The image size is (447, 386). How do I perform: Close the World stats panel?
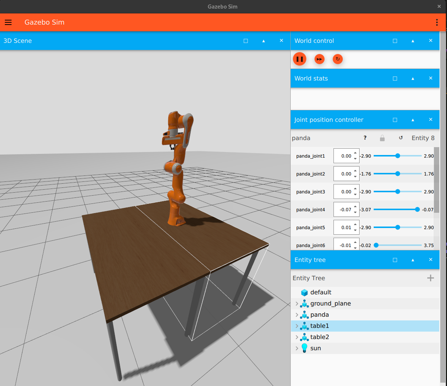tap(431, 78)
